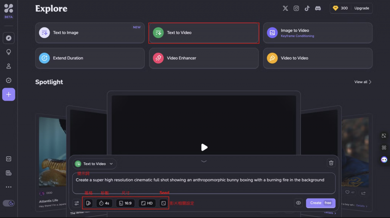Play the Spotlight center video
Screen dimensions: 390x218
204,147
